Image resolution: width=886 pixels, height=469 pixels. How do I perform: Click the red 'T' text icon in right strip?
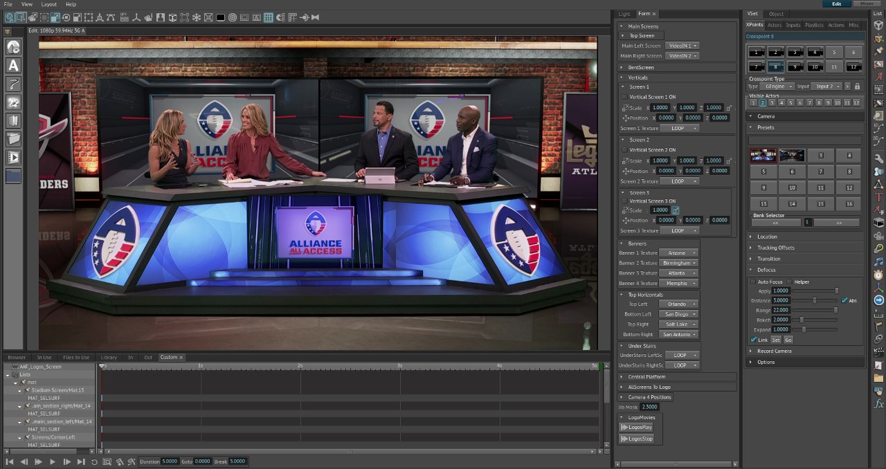pyautogui.click(x=878, y=198)
